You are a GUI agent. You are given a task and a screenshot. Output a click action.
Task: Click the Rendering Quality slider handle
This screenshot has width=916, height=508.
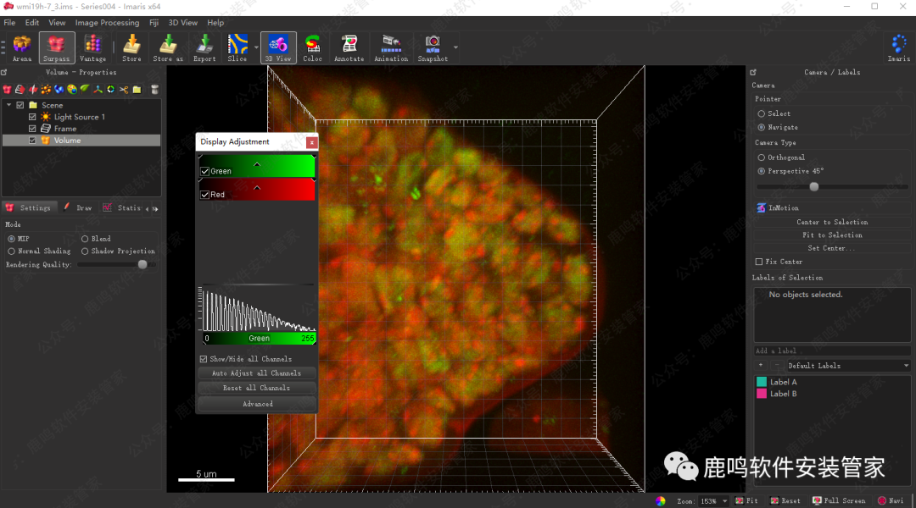click(x=142, y=264)
